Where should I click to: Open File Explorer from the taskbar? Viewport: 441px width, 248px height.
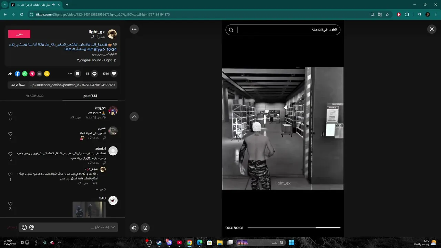point(219,242)
